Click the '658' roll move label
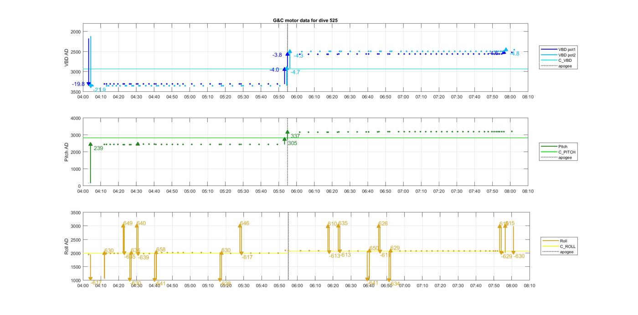638x315 pixels. 161,250
